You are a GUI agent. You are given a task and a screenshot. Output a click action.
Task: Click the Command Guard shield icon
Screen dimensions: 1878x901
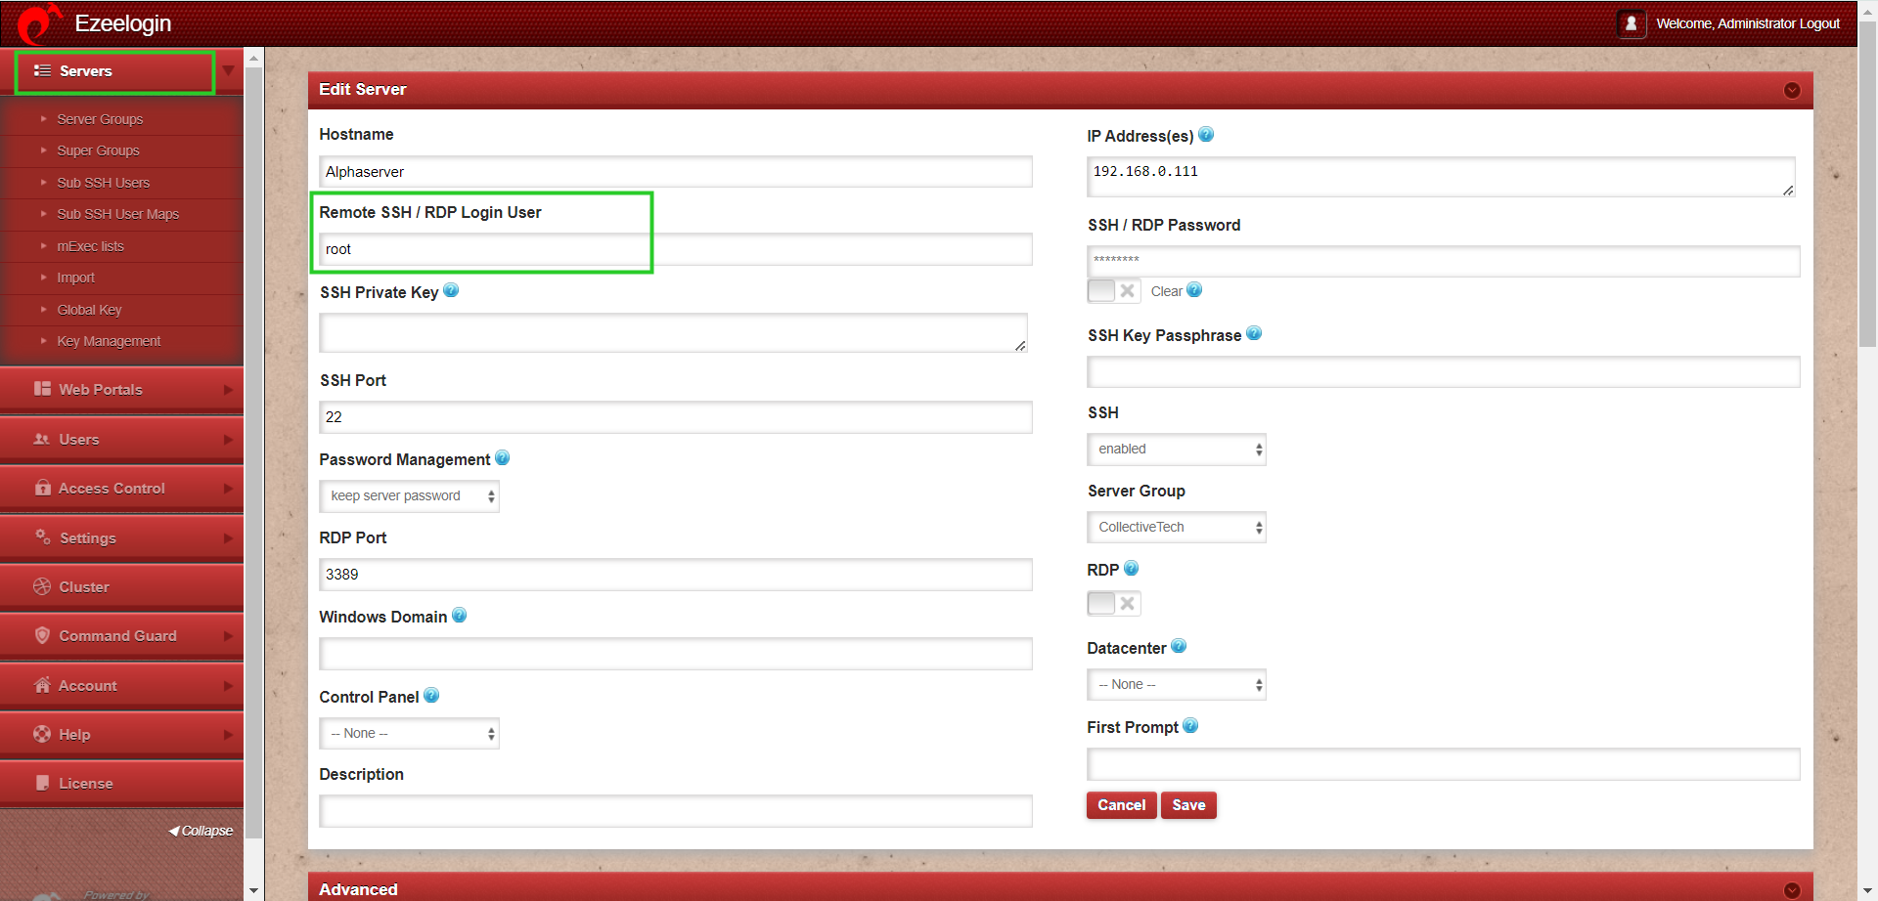[42, 635]
